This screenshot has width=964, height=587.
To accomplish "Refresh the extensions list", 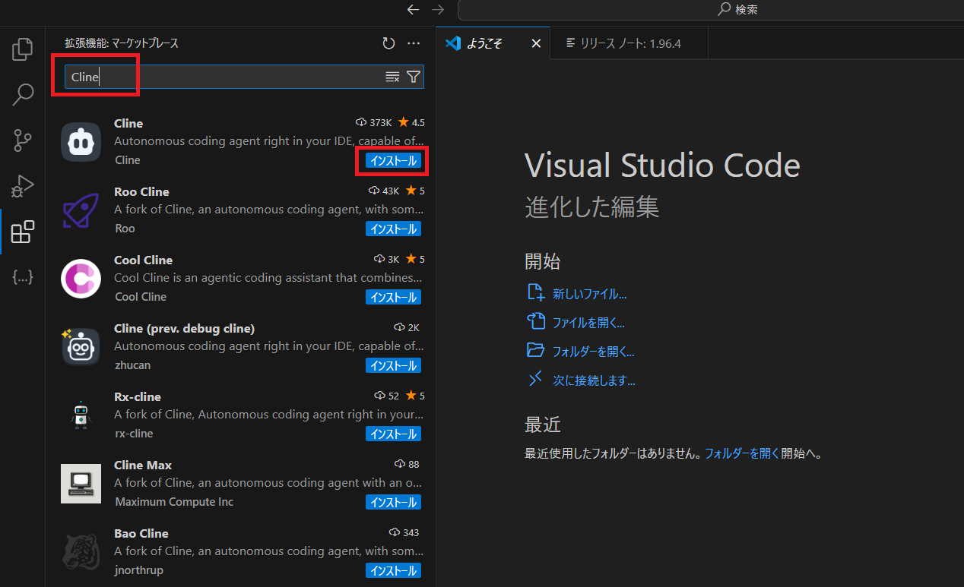I will tap(388, 43).
